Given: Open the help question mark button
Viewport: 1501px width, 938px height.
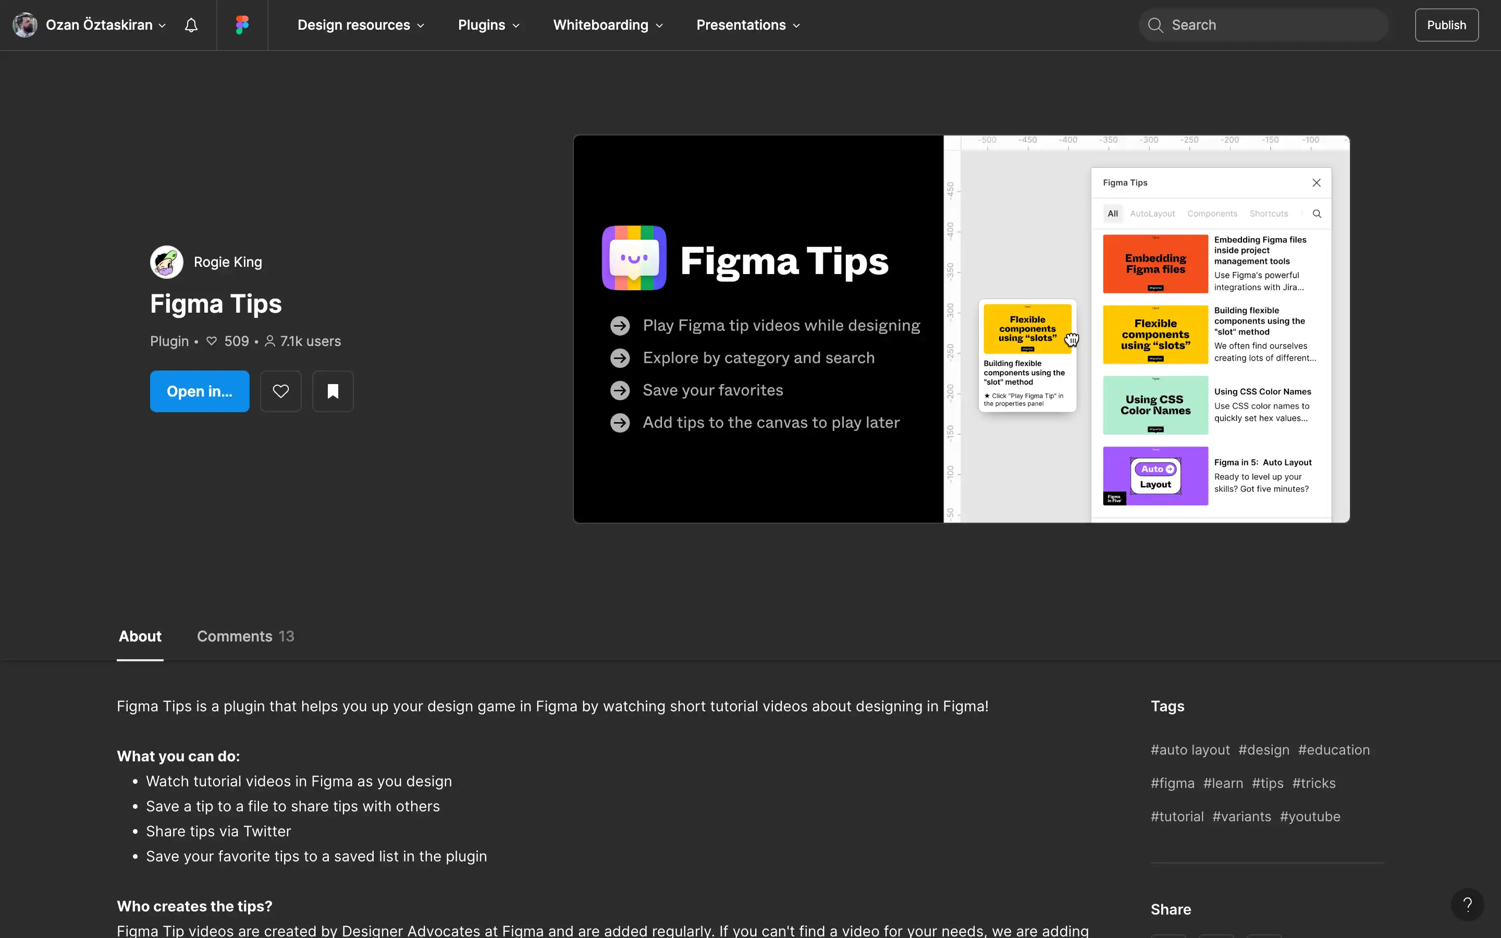Looking at the screenshot, I should [x=1468, y=905].
